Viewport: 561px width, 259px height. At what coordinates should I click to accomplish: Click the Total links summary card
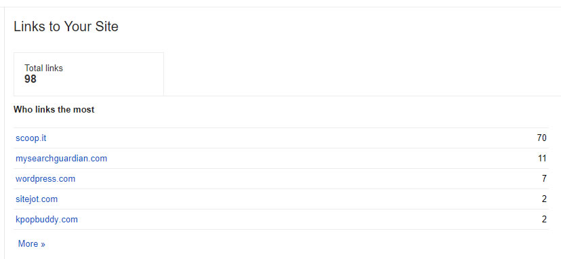(x=89, y=74)
